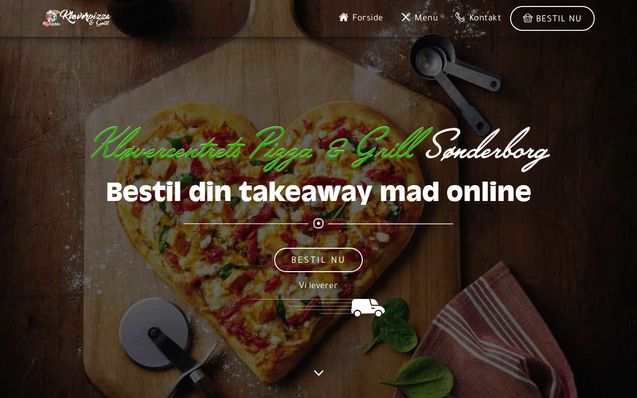Click the basket icon in BESTIL NU
The image size is (637, 398).
point(528,18)
